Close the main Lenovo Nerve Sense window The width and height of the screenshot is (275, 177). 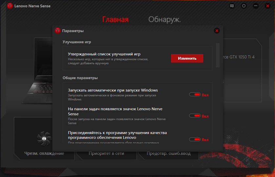point(267,6)
